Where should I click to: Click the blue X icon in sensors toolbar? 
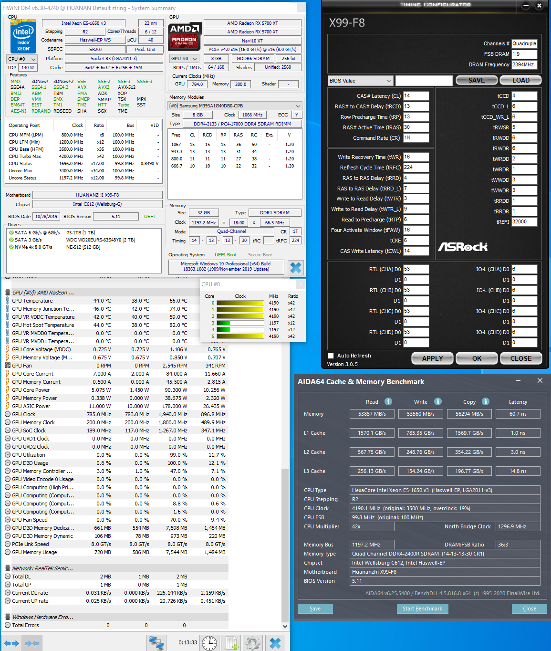tap(275, 643)
